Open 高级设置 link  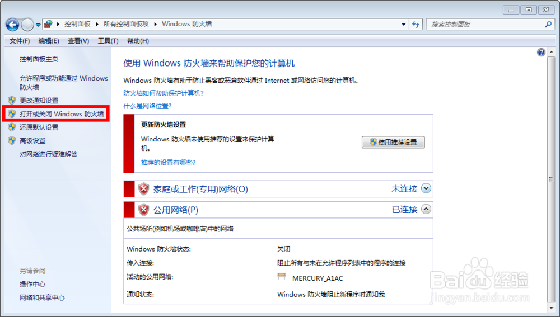point(32,141)
